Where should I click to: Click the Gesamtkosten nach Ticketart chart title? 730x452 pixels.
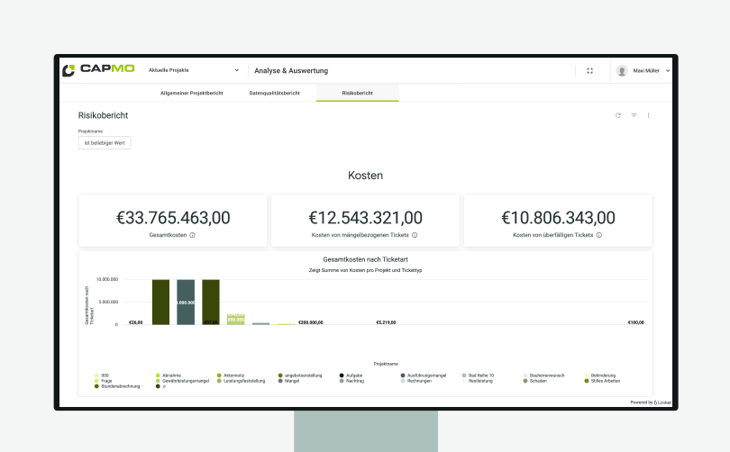tap(366, 259)
